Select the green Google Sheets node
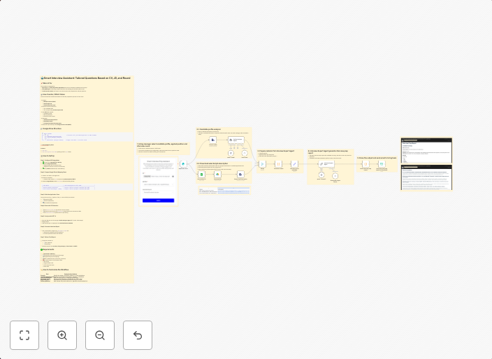This screenshot has height=359, width=492. pos(202,175)
